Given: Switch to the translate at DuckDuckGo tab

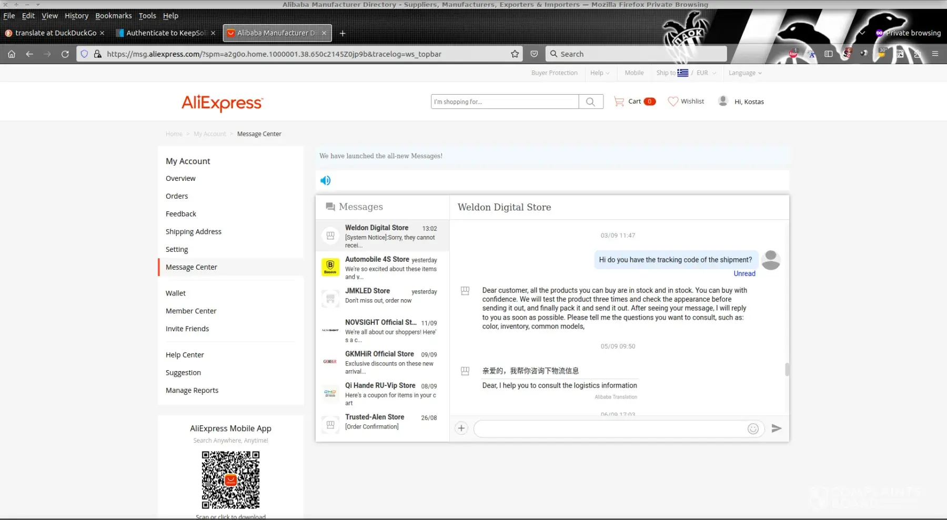Looking at the screenshot, I should tap(55, 33).
